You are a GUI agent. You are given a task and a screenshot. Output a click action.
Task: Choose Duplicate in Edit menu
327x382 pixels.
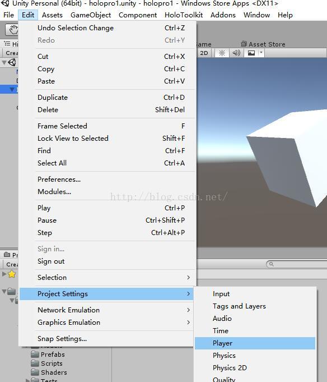[x=107, y=97]
